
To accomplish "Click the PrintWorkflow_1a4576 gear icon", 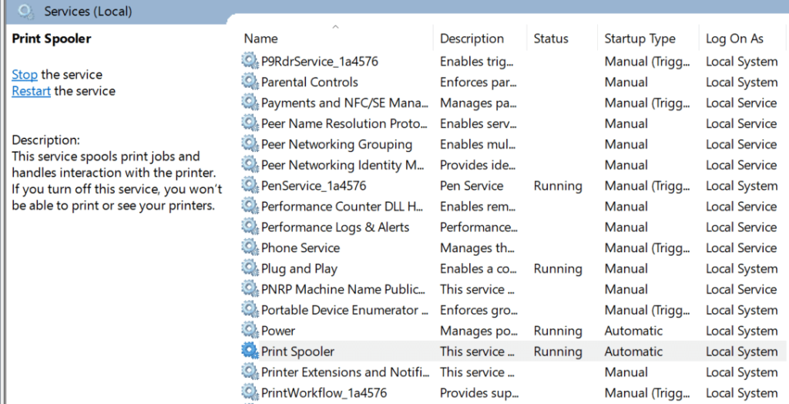I will 250,392.
